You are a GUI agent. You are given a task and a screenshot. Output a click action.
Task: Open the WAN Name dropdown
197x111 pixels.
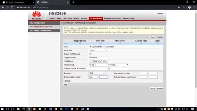(98, 61)
